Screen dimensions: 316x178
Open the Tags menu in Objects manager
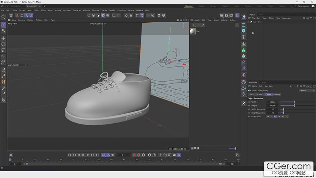click(278, 18)
